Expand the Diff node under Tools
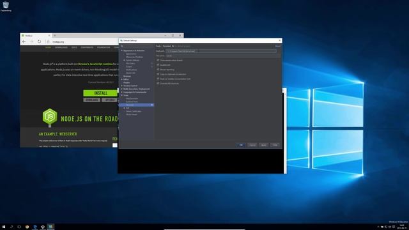Screen dimensions: 409x230 point(125,108)
